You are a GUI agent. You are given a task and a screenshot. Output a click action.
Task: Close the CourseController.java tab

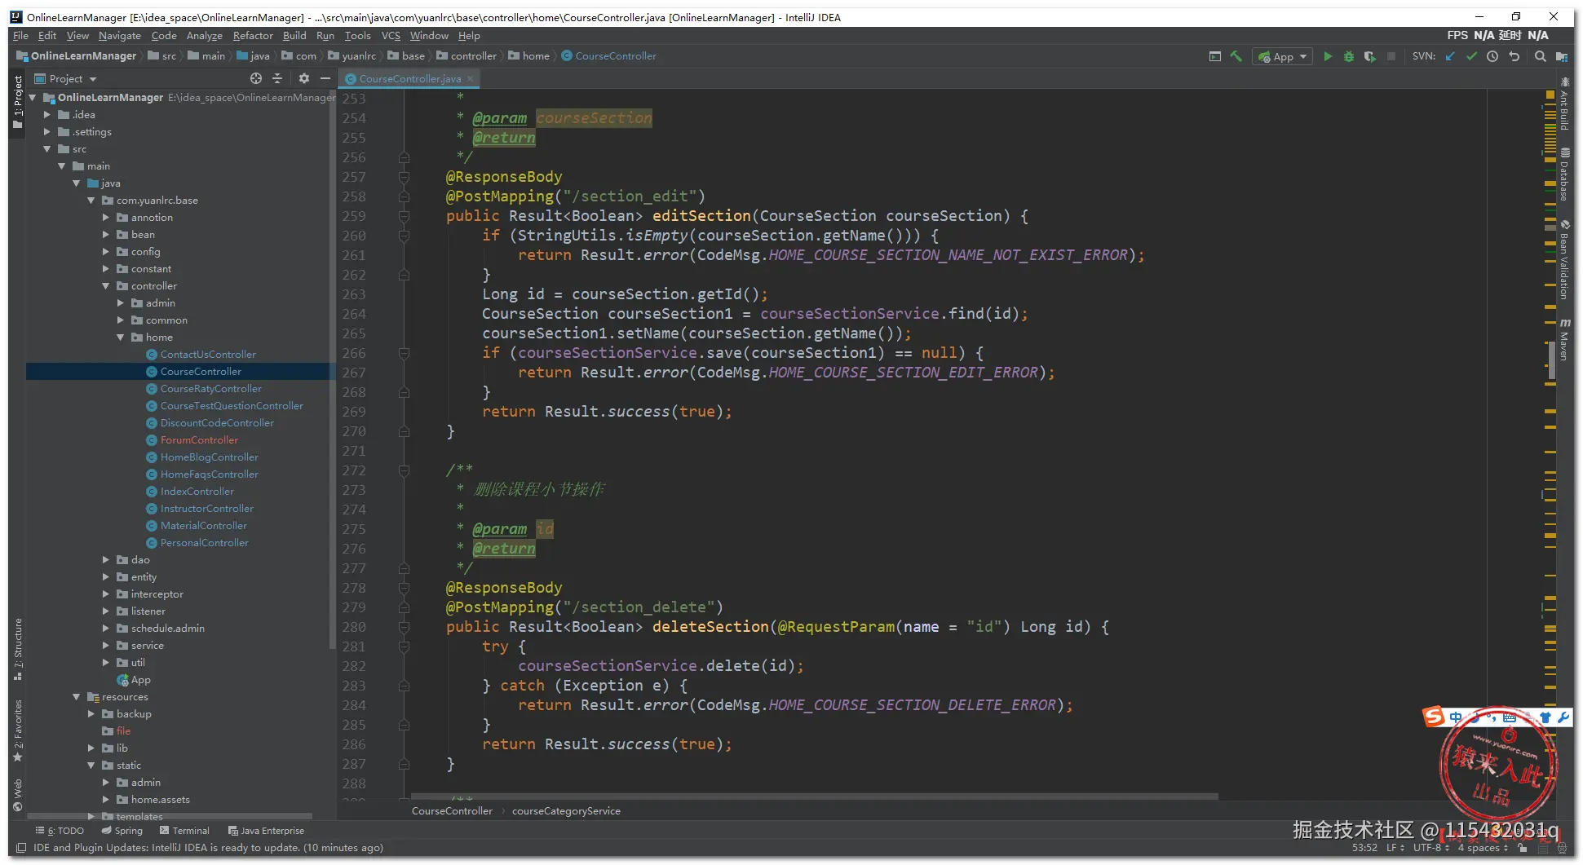point(471,79)
